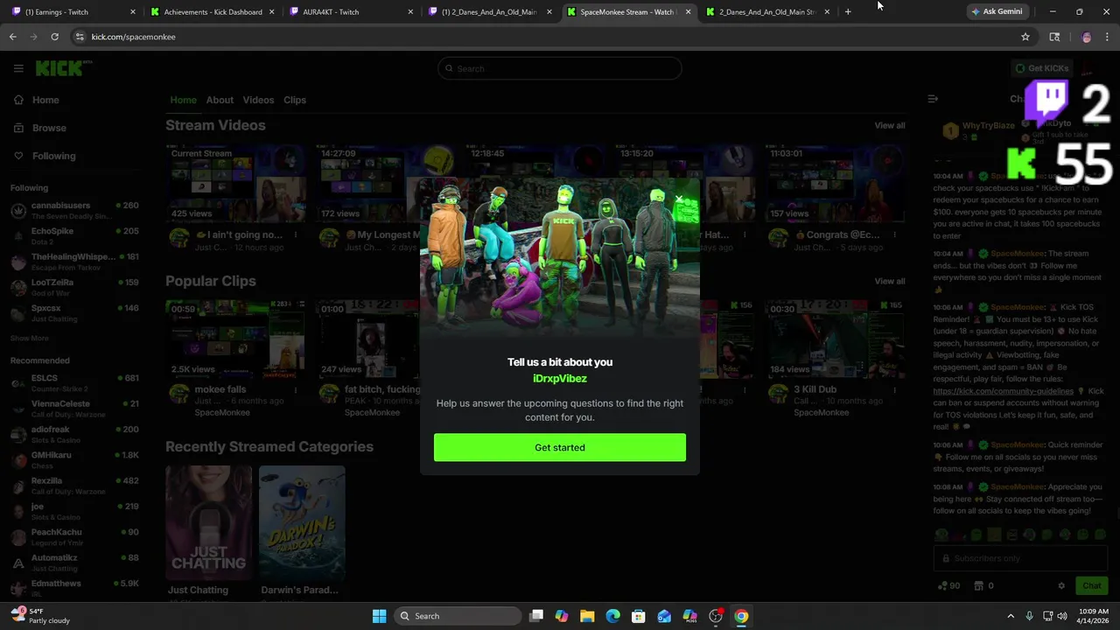Bookmark this page with star icon
Image resolution: width=1120 pixels, height=630 pixels.
(x=1025, y=37)
